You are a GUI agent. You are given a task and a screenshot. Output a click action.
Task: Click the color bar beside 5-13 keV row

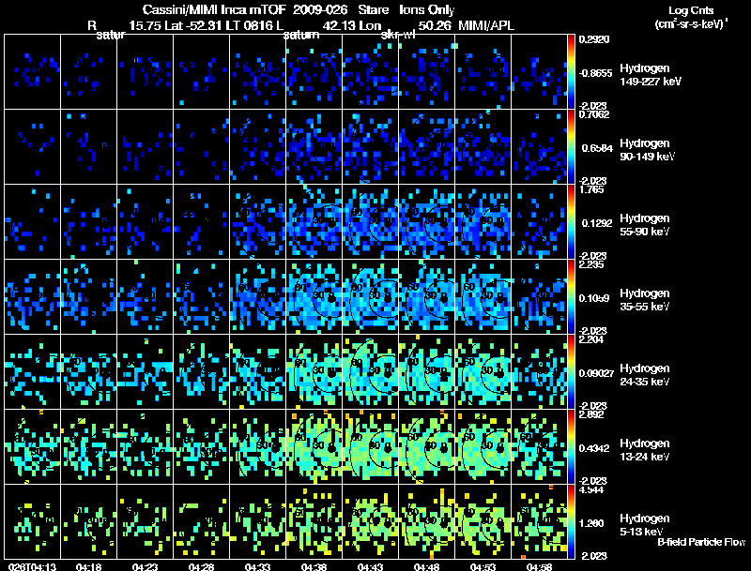(x=571, y=521)
